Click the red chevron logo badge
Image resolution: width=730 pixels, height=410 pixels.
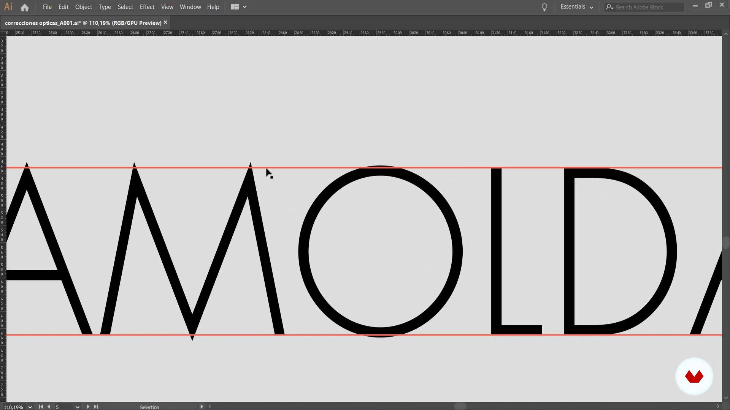[694, 376]
